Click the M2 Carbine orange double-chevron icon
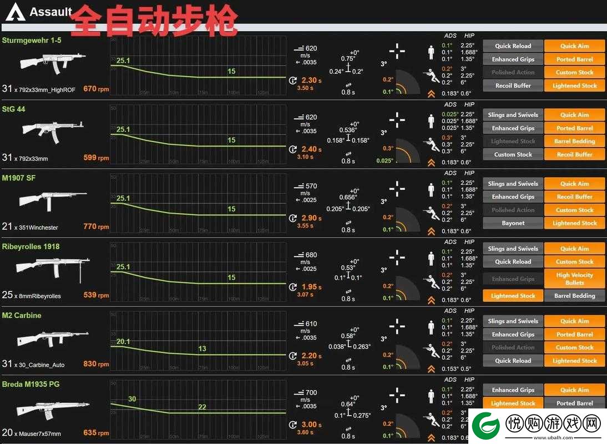This screenshot has height=444, width=607. (431, 369)
